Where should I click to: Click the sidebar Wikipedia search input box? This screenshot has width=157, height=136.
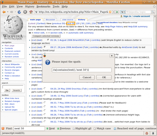(13, 87)
